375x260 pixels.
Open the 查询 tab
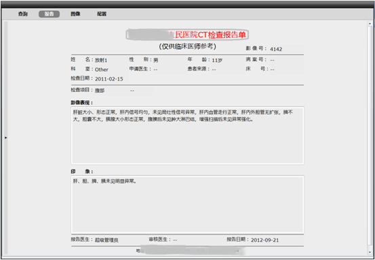click(x=23, y=14)
